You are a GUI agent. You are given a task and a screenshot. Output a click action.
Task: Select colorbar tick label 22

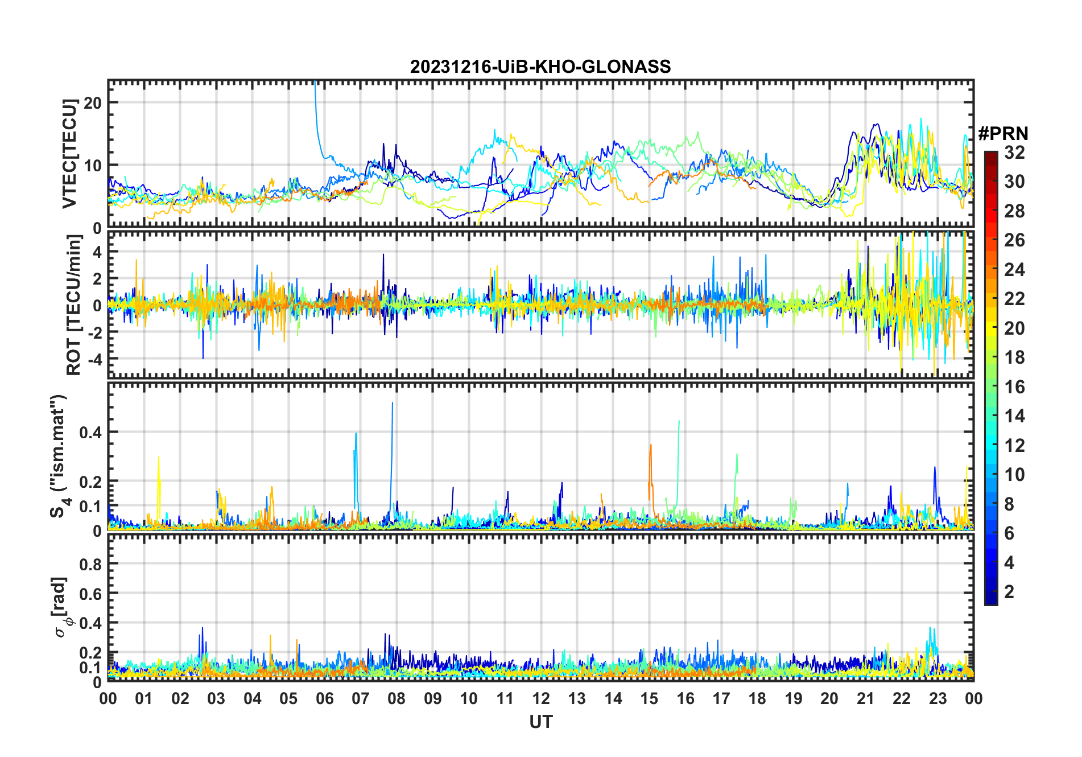point(1014,298)
